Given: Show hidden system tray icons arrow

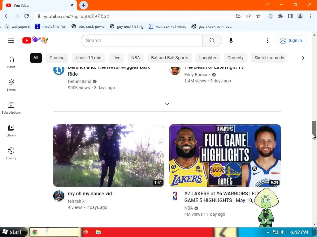Looking at the screenshot, I should [x=268, y=232].
